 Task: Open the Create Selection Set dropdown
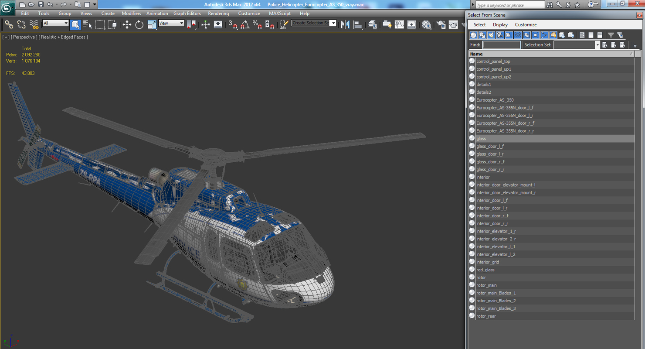click(314, 23)
